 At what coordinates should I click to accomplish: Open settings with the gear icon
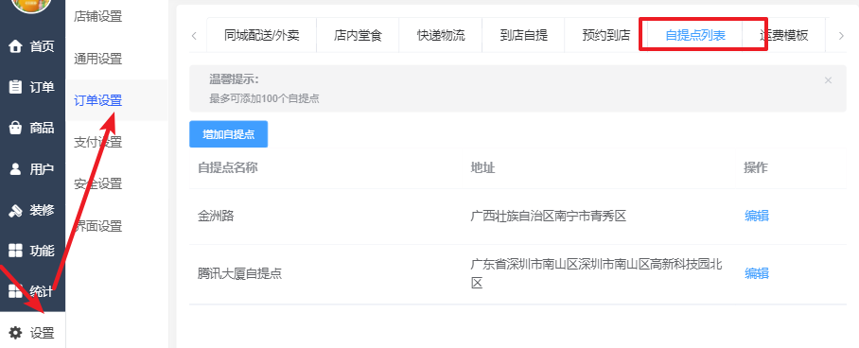(16, 332)
